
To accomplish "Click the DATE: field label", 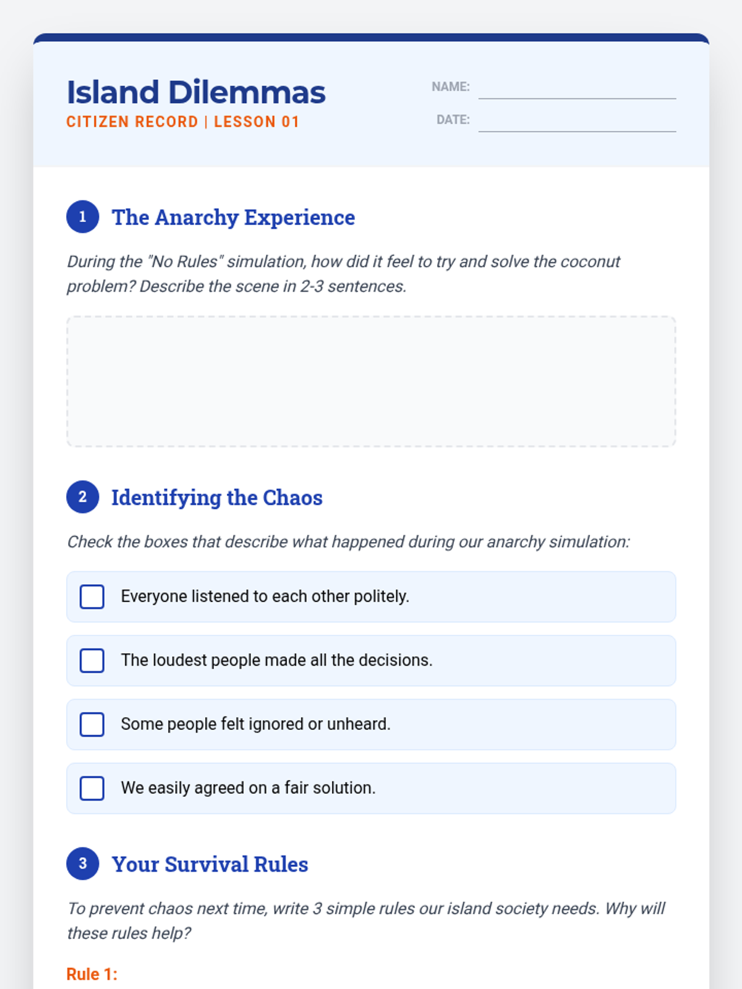I will [453, 120].
